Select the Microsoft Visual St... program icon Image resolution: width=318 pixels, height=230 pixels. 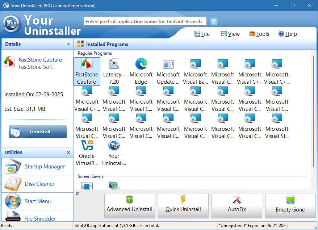pyautogui.click(x=277, y=126)
